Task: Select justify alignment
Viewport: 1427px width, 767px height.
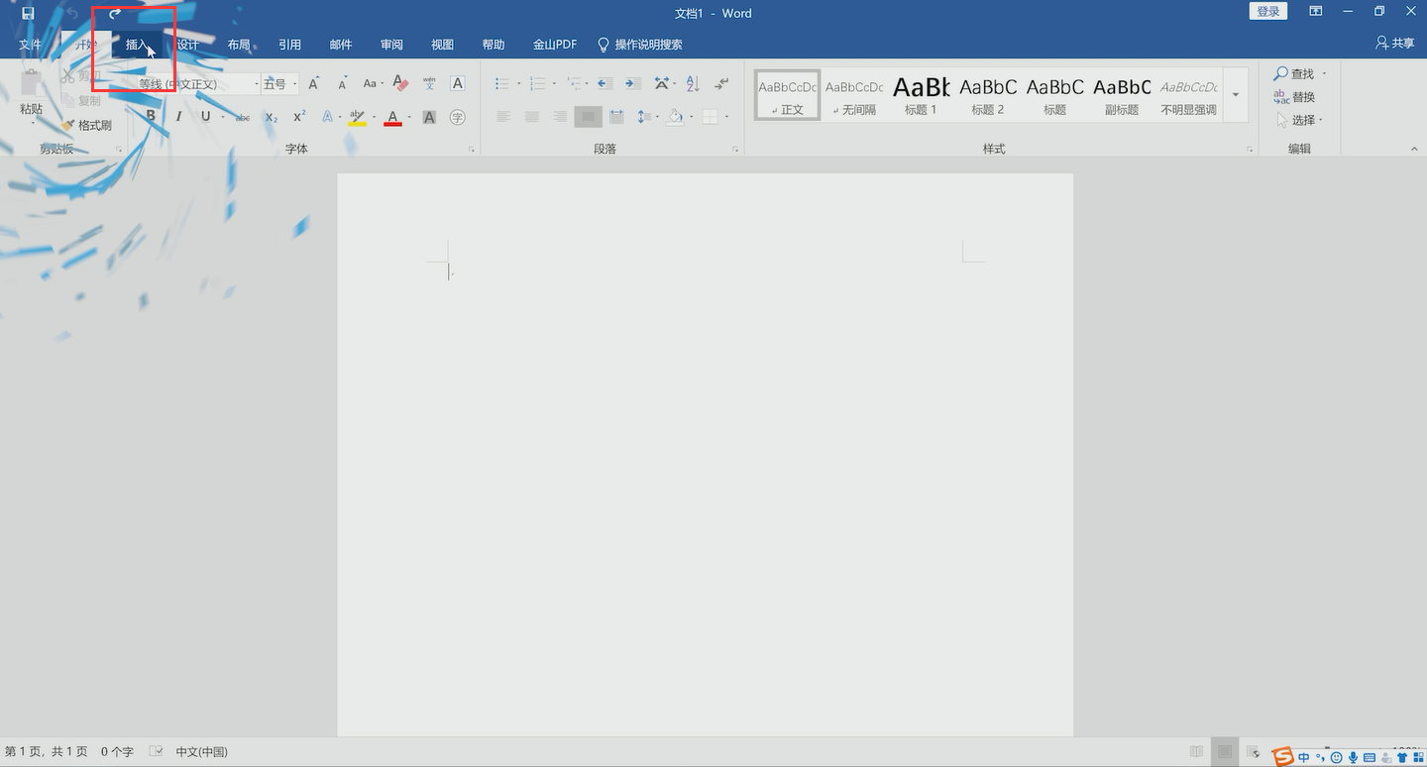Action: [x=588, y=117]
